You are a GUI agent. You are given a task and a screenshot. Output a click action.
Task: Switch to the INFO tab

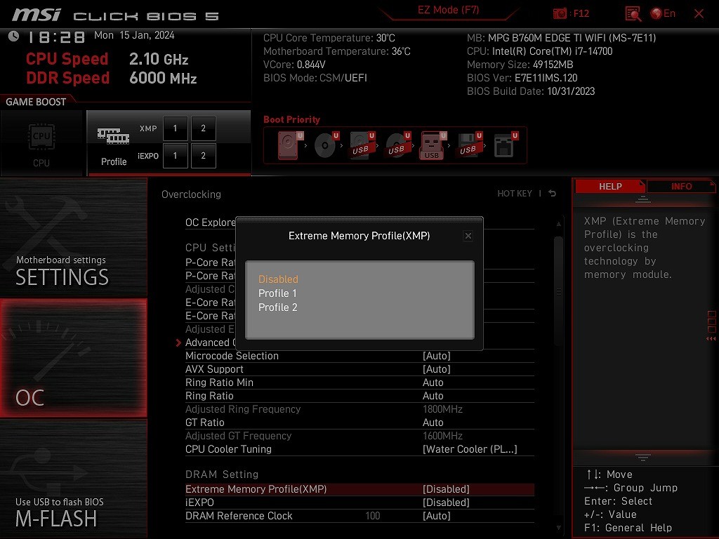681,187
